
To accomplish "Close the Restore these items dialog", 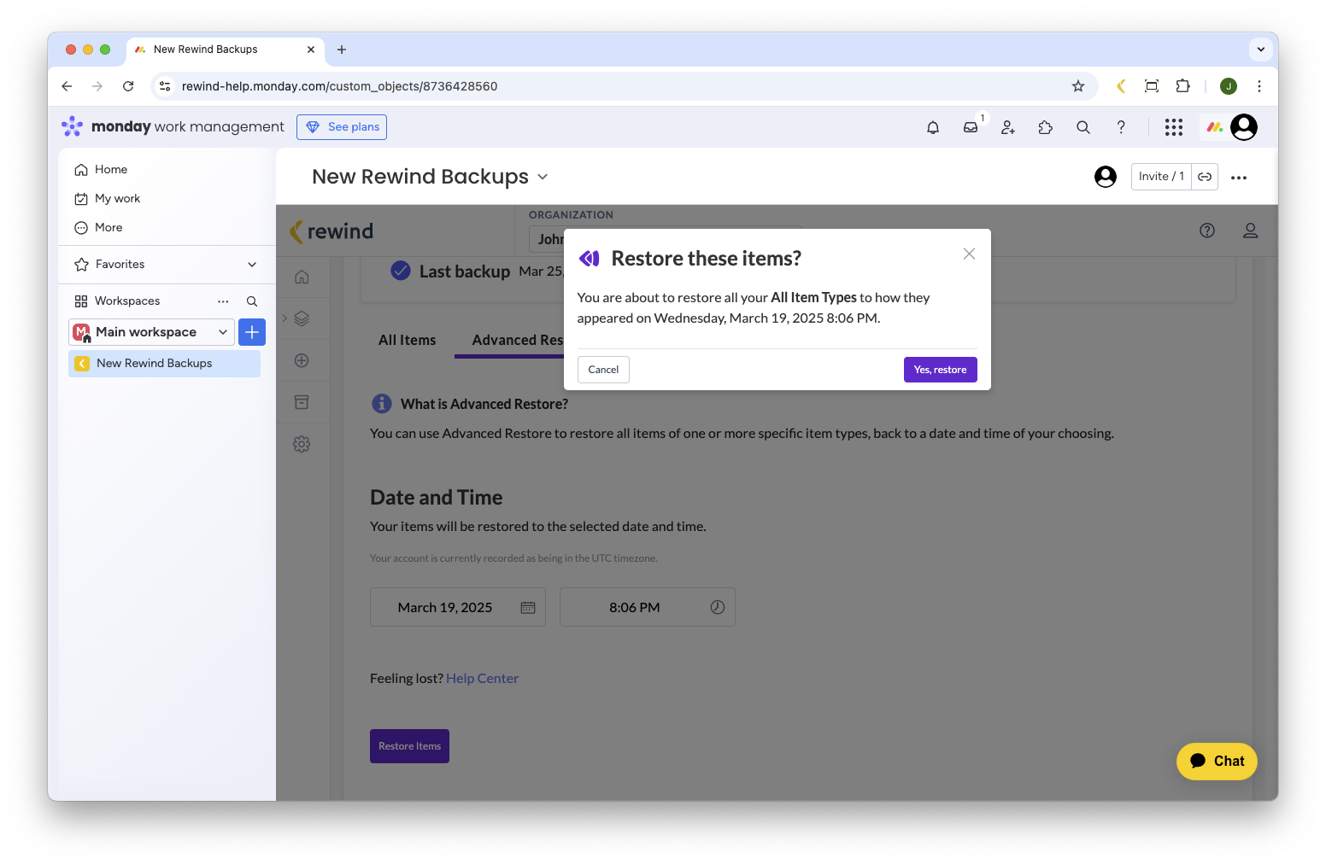I will click(969, 254).
